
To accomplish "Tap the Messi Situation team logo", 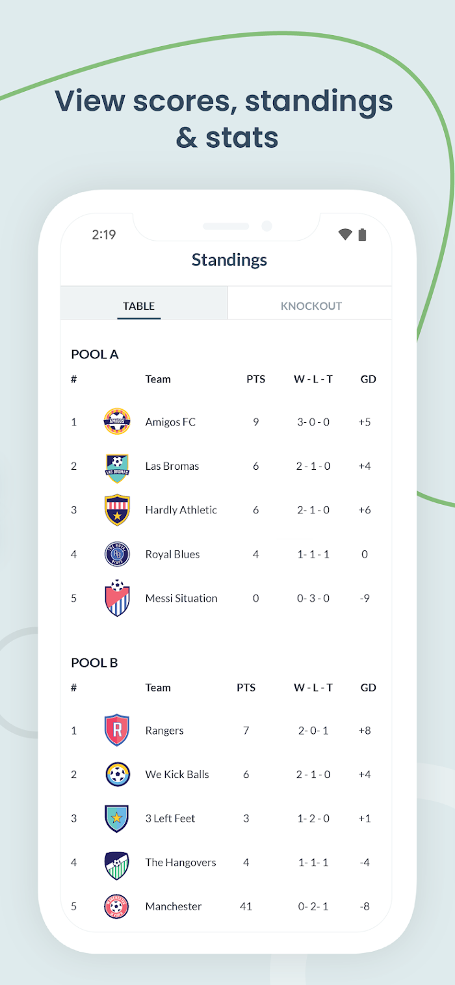I will point(117,597).
